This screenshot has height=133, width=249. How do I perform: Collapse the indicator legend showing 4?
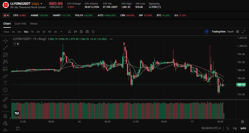click(16, 44)
